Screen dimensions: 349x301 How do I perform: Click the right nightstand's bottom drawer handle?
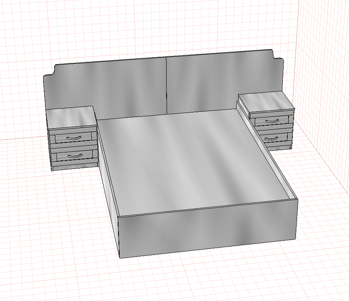click(272, 138)
